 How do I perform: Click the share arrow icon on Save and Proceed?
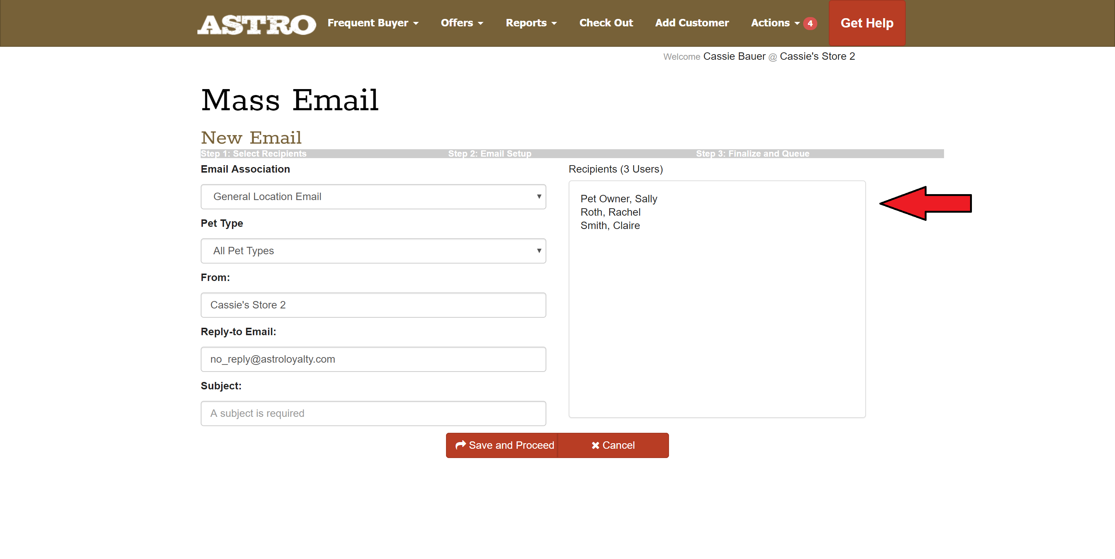point(460,445)
